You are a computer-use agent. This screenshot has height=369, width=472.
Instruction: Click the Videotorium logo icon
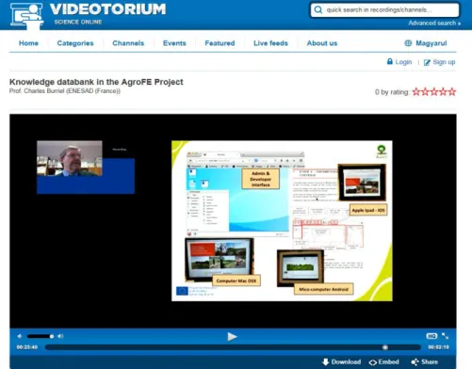point(27,16)
